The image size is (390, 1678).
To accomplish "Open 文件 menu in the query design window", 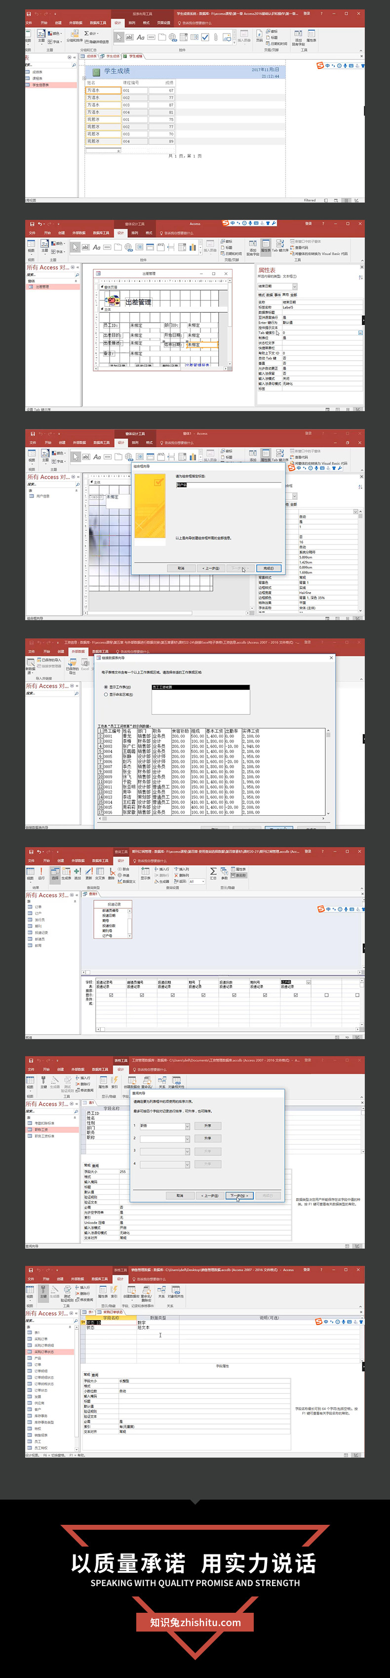I will click(x=31, y=861).
